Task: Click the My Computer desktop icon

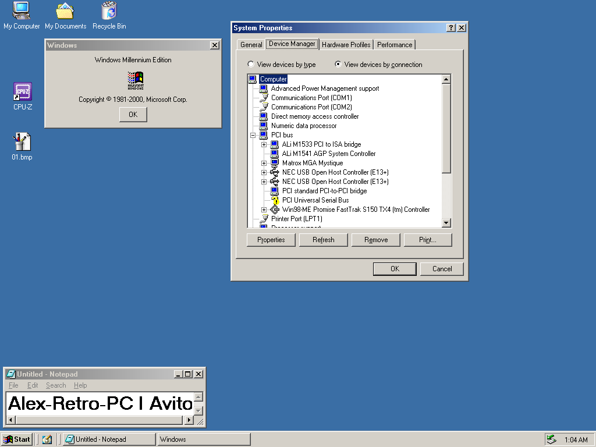Action: (22, 10)
